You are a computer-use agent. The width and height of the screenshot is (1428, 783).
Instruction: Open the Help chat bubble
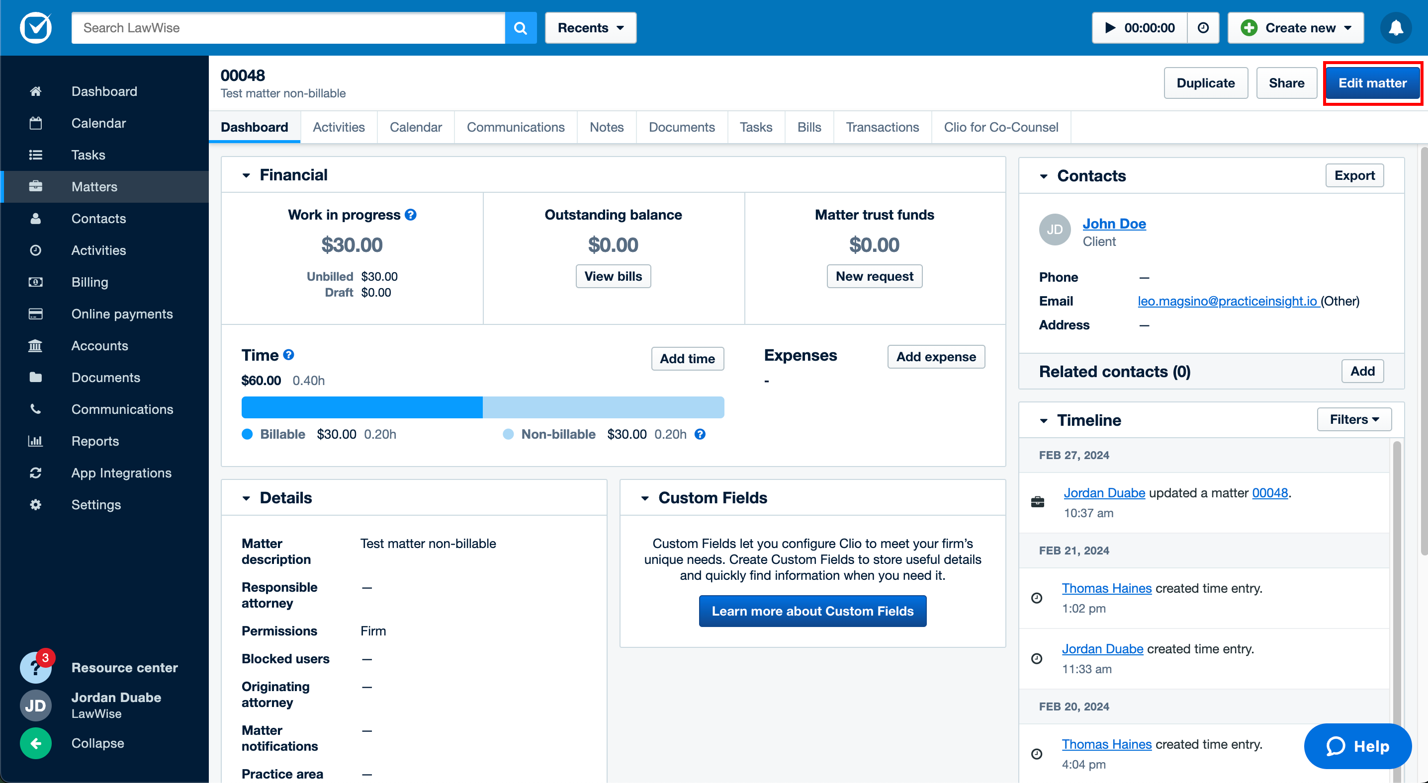(1357, 746)
